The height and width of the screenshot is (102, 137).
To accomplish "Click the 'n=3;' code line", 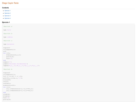I will [5, 51].
